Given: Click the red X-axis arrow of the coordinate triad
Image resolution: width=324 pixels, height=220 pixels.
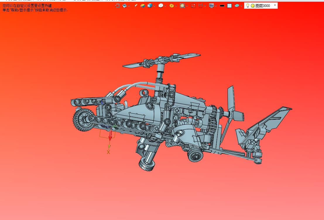Looking at the screenshot, I should (x=110, y=135).
